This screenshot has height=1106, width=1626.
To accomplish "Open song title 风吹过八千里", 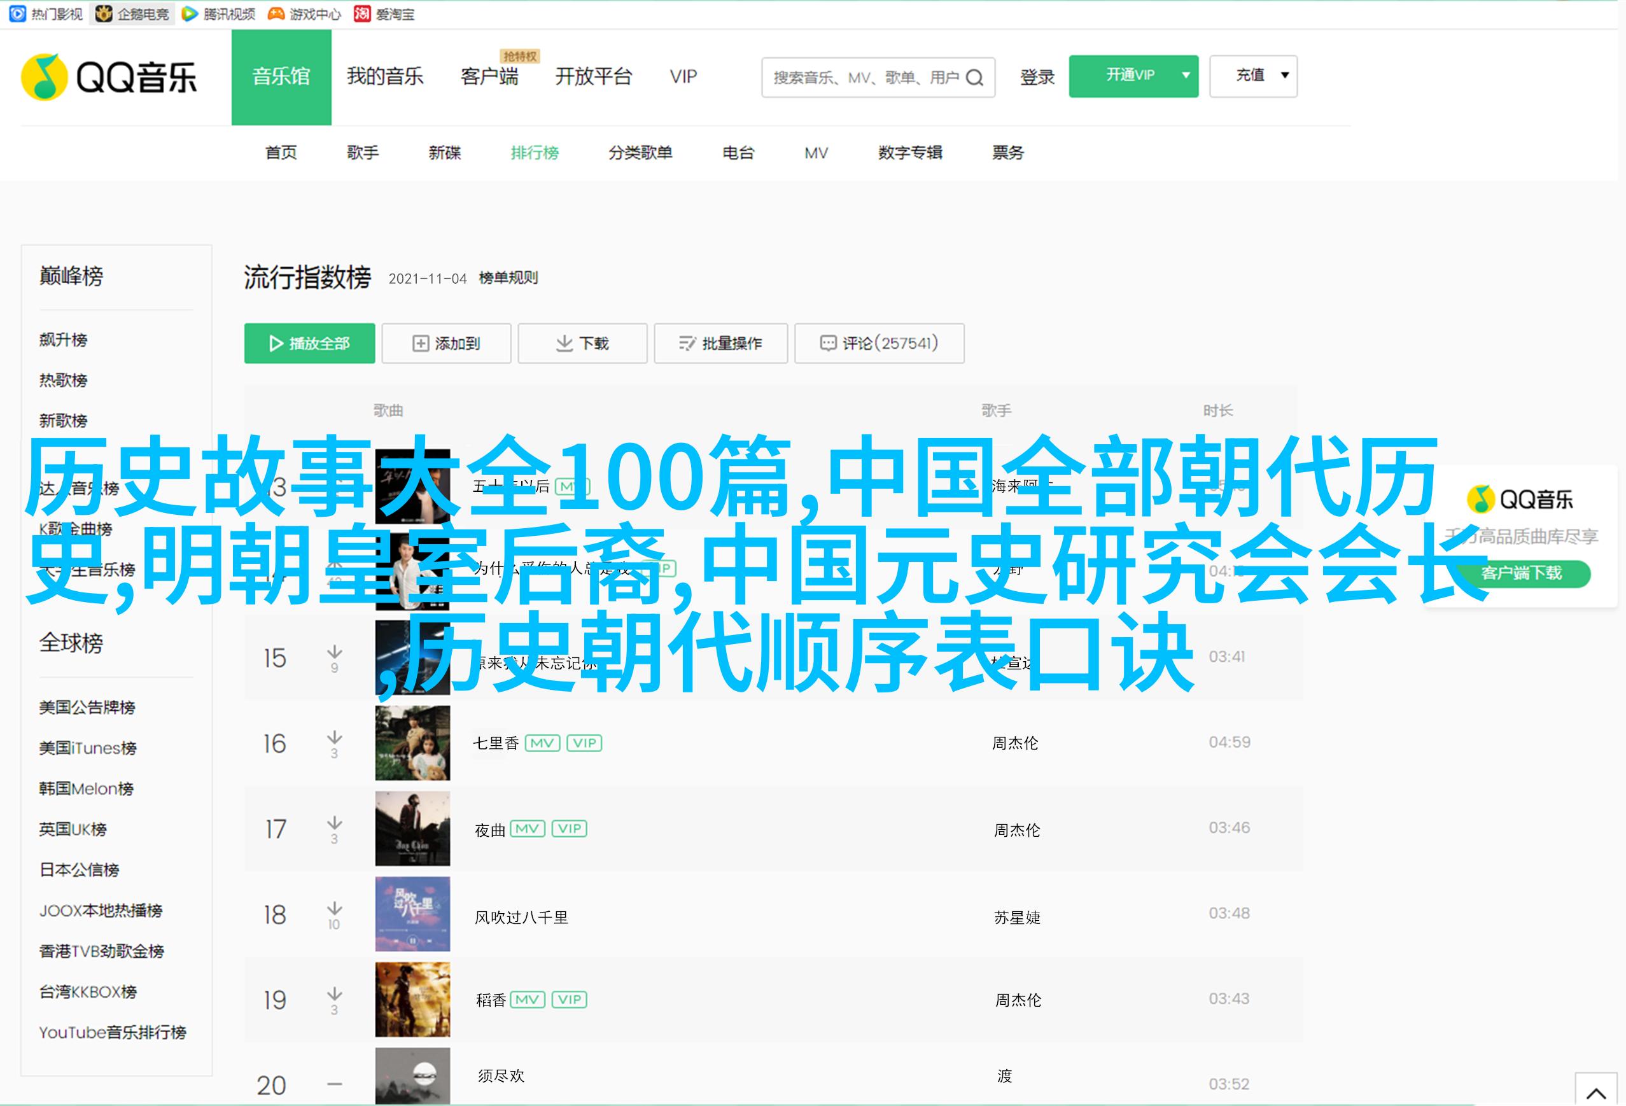I will [x=521, y=917].
